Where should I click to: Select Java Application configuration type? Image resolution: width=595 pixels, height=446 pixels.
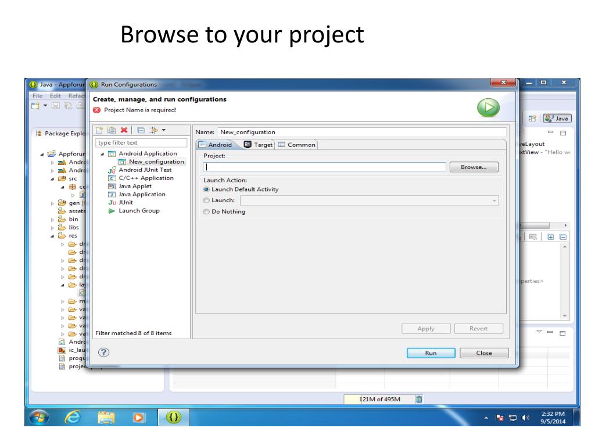137,194
